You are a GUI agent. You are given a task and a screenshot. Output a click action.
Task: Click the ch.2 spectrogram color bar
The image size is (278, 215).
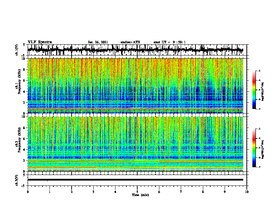click(x=254, y=148)
